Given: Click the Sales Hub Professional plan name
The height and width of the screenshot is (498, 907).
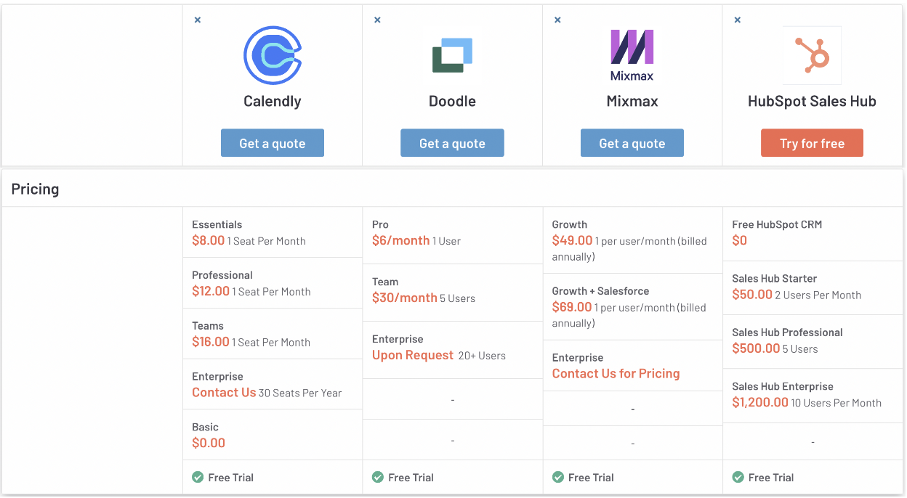Looking at the screenshot, I should (x=787, y=332).
